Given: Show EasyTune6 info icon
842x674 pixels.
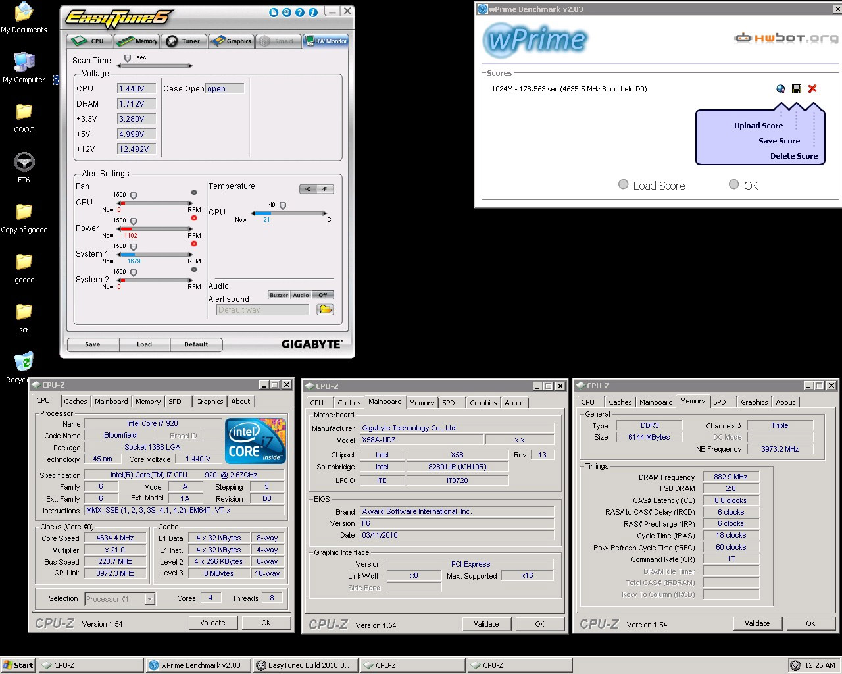Looking at the screenshot, I should [313, 12].
